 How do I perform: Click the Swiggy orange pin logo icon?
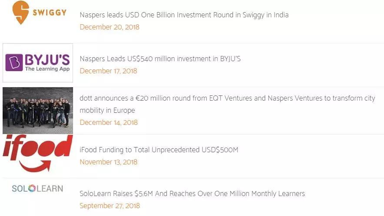20,12
